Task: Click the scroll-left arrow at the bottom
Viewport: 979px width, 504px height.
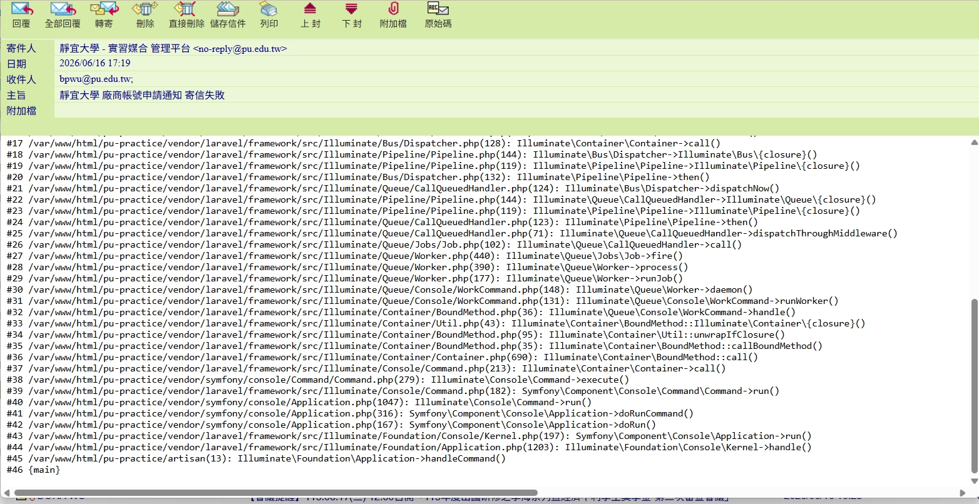Action: [7, 493]
